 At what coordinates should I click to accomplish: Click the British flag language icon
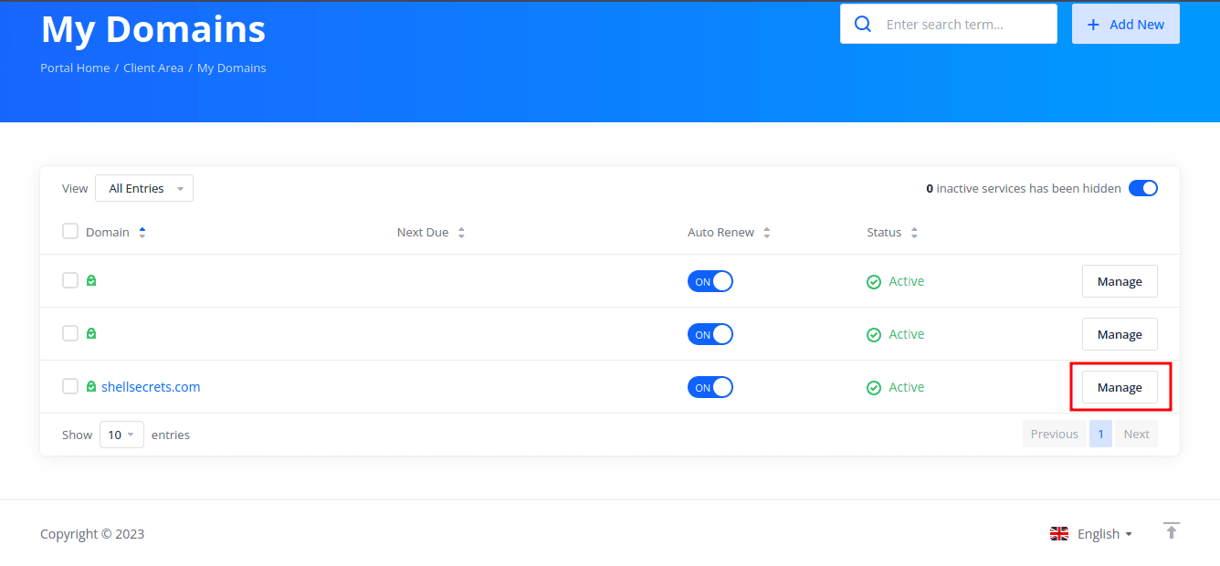tap(1058, 533)
